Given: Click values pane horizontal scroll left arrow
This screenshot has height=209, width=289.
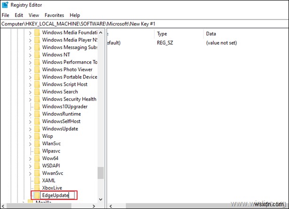Looking at the screenshot, I should click(x=111, y=206).
